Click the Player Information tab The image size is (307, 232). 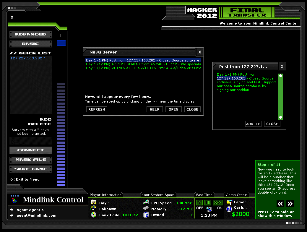point(105,195)
